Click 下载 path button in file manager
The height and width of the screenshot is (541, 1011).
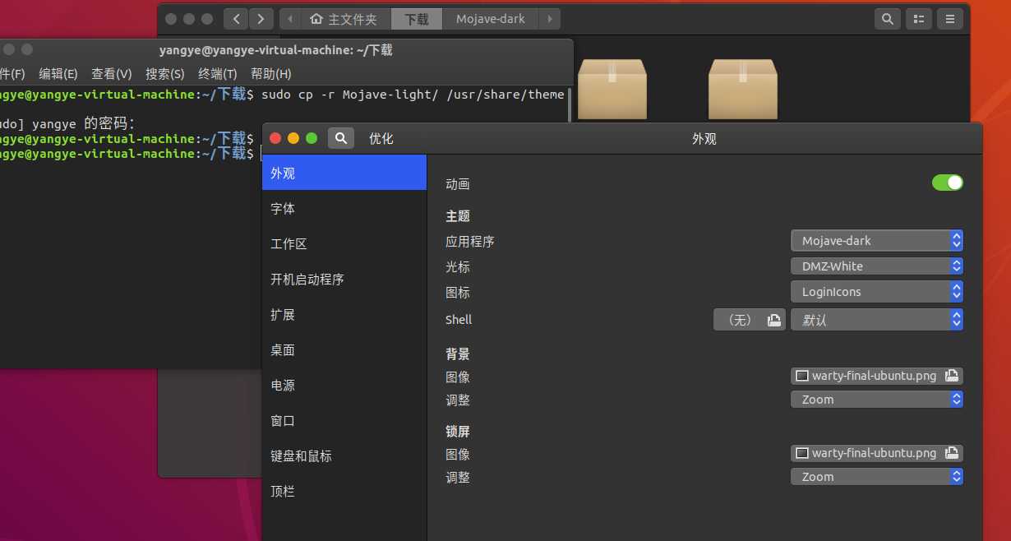(x=417, y=18)
